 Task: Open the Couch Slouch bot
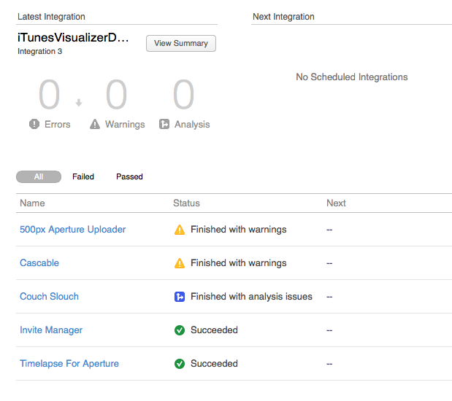pyautogui.click(x=49, y=297)
